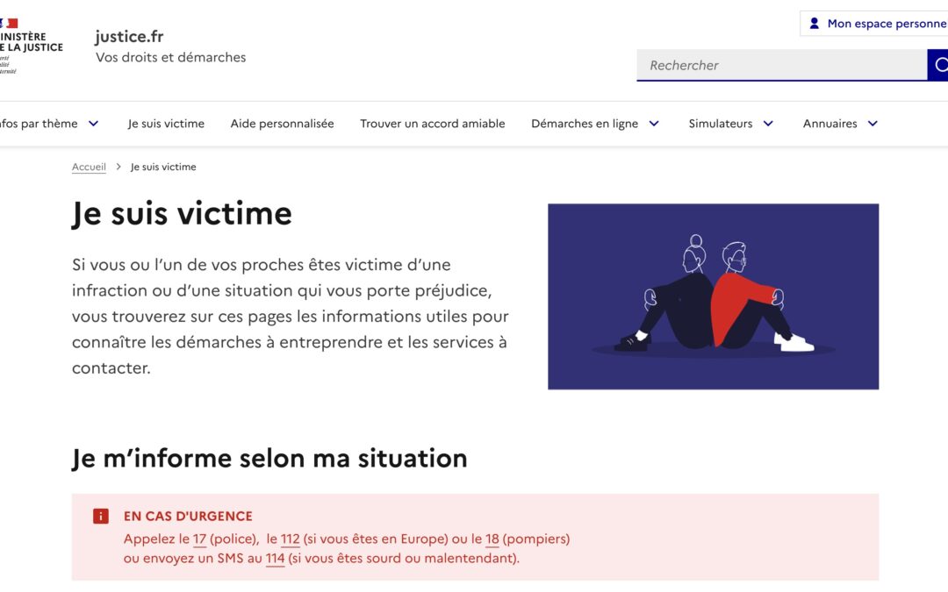Expand the Simulateurs menu

tap(723, 123)
